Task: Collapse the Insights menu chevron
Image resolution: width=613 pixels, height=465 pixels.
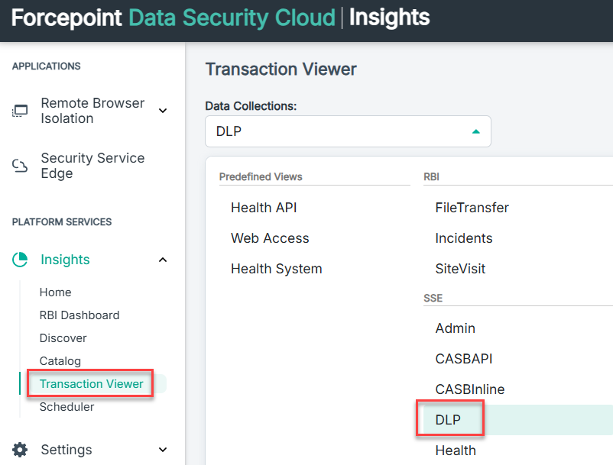Action: click(x=163, y=260)
